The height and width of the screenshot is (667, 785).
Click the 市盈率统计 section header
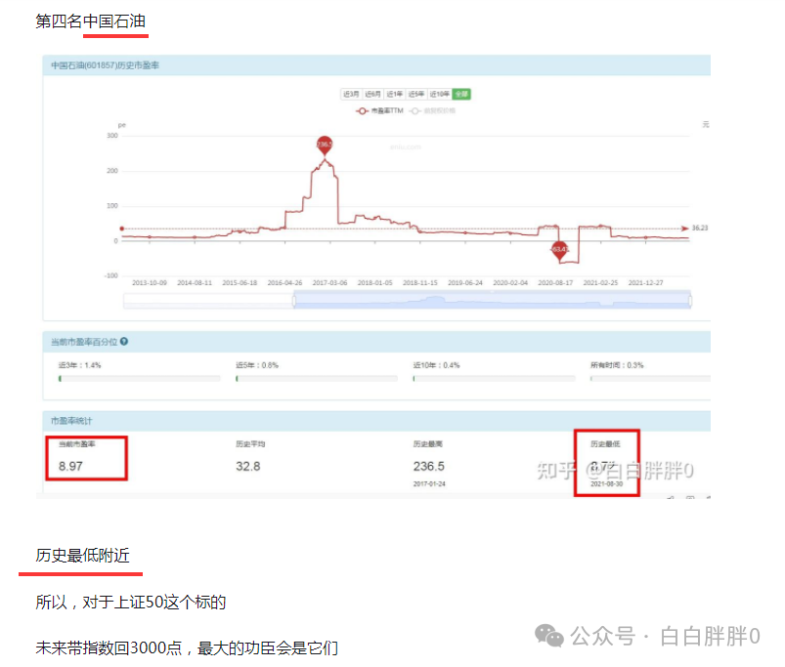(71, 421)
